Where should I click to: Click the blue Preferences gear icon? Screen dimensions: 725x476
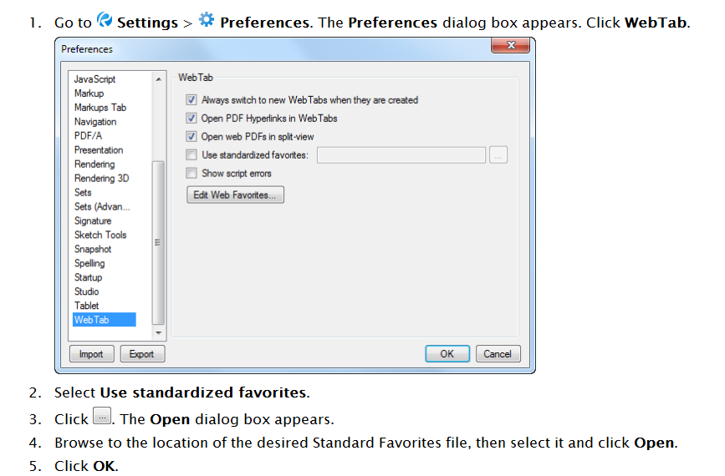tap(207, 20)
